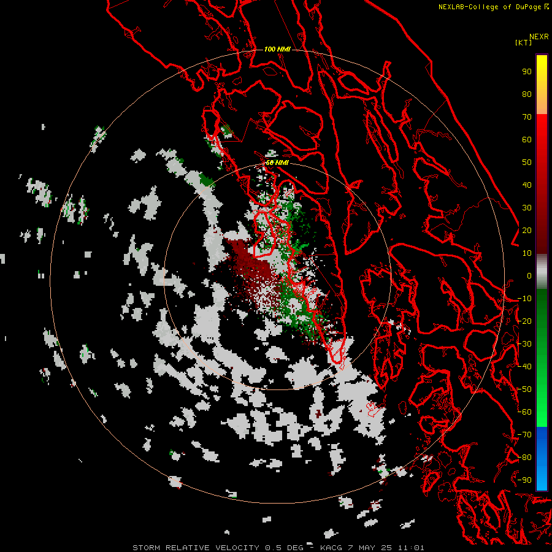The height and width of the screenshot is (552, 552).
Task: Click the NEXR label above color bar
Action: [539, 37]
